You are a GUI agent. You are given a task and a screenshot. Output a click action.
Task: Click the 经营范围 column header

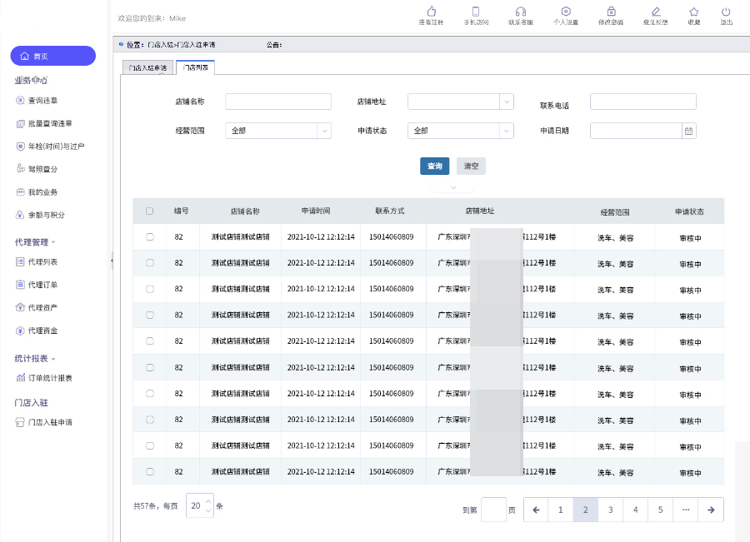615,212
